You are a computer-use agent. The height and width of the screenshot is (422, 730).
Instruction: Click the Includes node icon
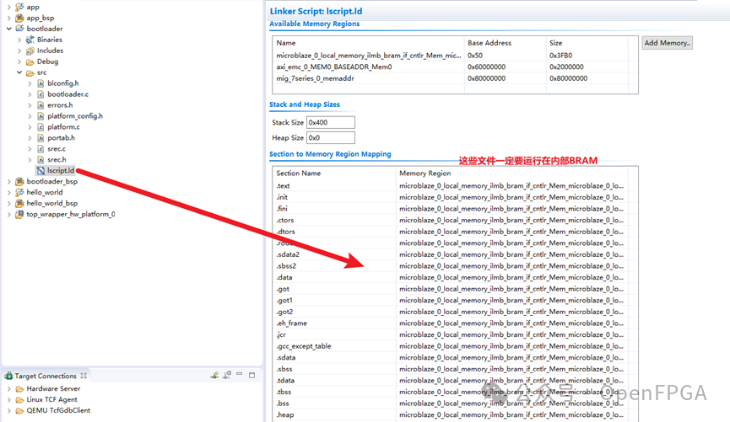(x=30, y=51)
